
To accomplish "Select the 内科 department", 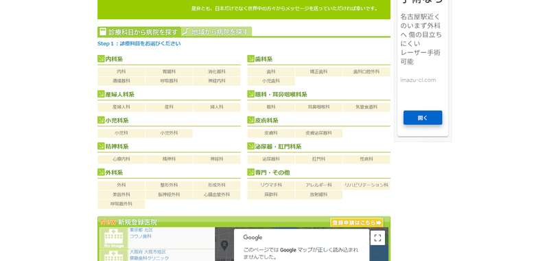I will 121,72.
